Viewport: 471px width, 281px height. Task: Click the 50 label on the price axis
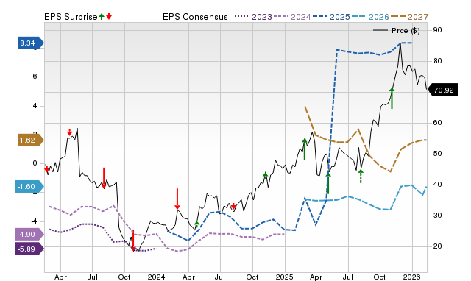438,154
